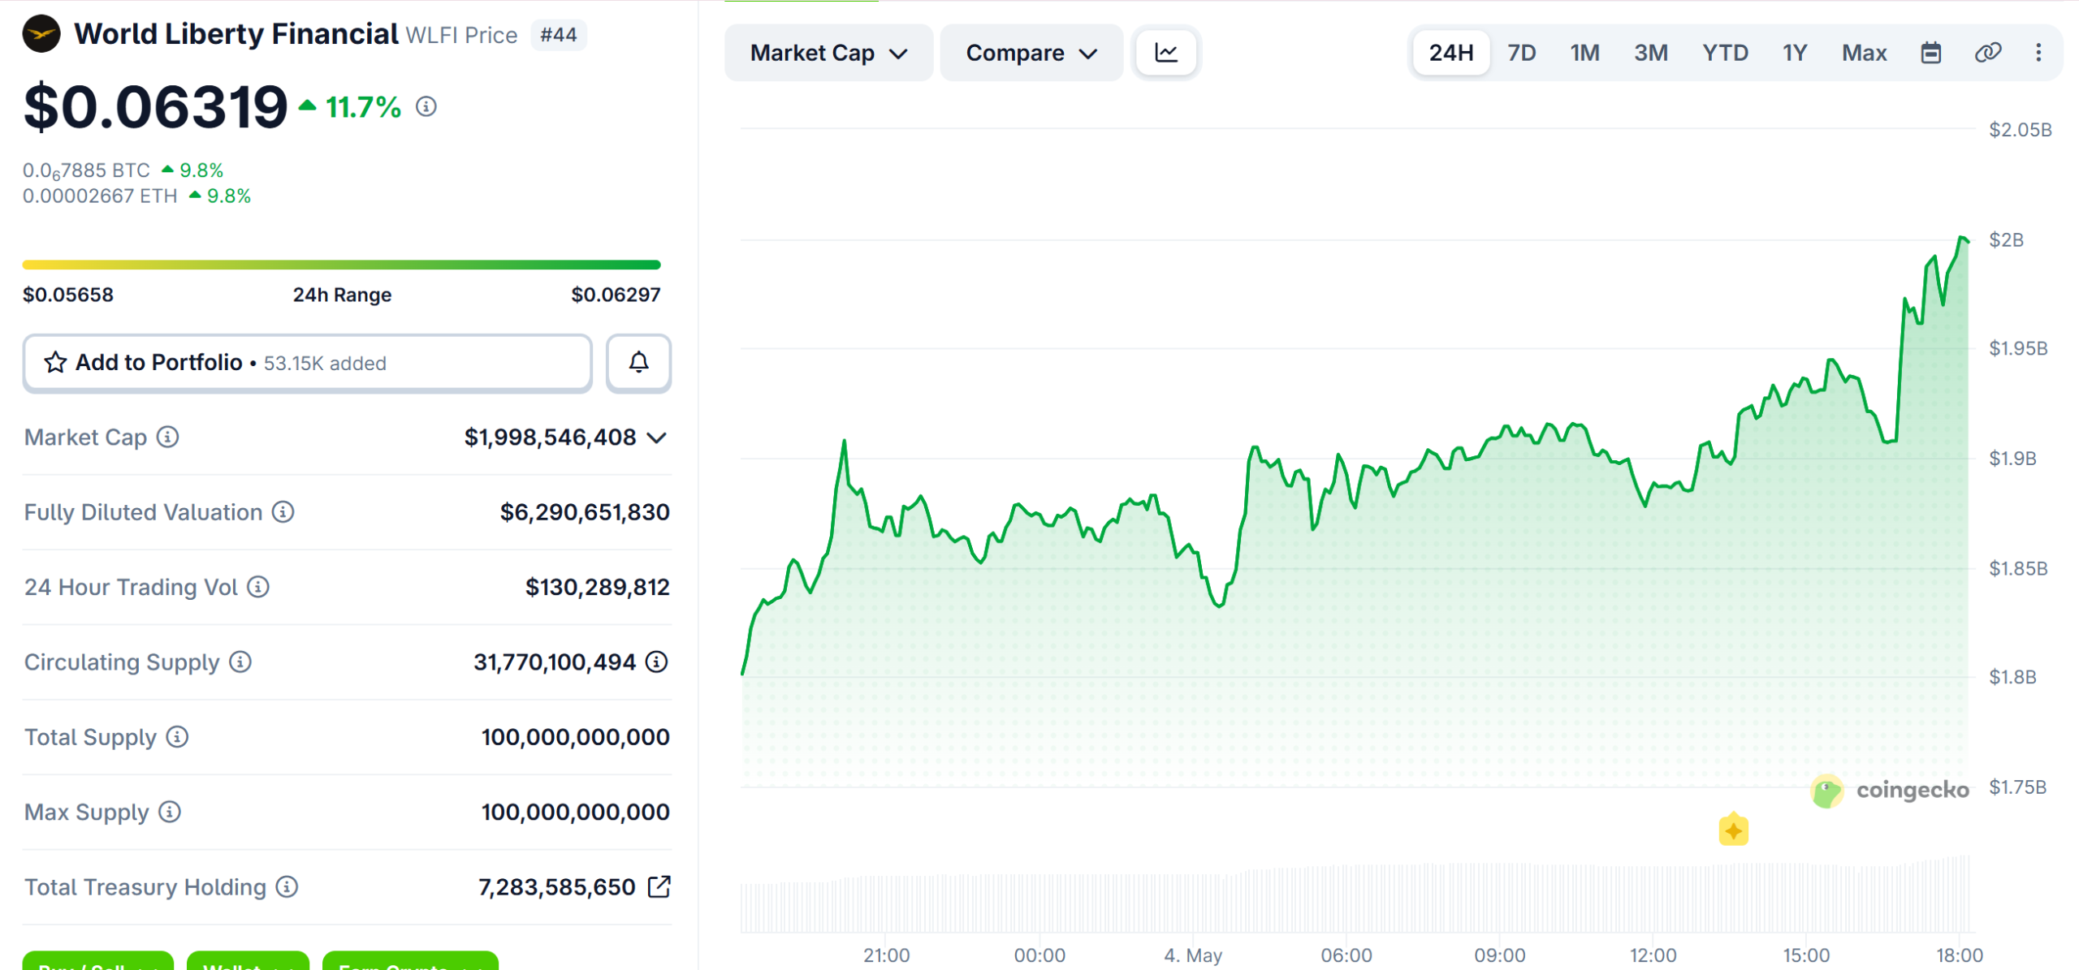Viewport: 2079px width, 970px height.
Task: Show Market Cap info tooltip icon
Action: point(168,437)
